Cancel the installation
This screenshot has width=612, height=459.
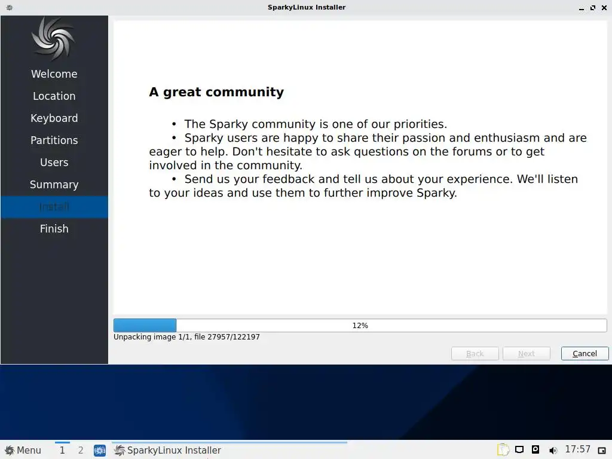point(585,354)
